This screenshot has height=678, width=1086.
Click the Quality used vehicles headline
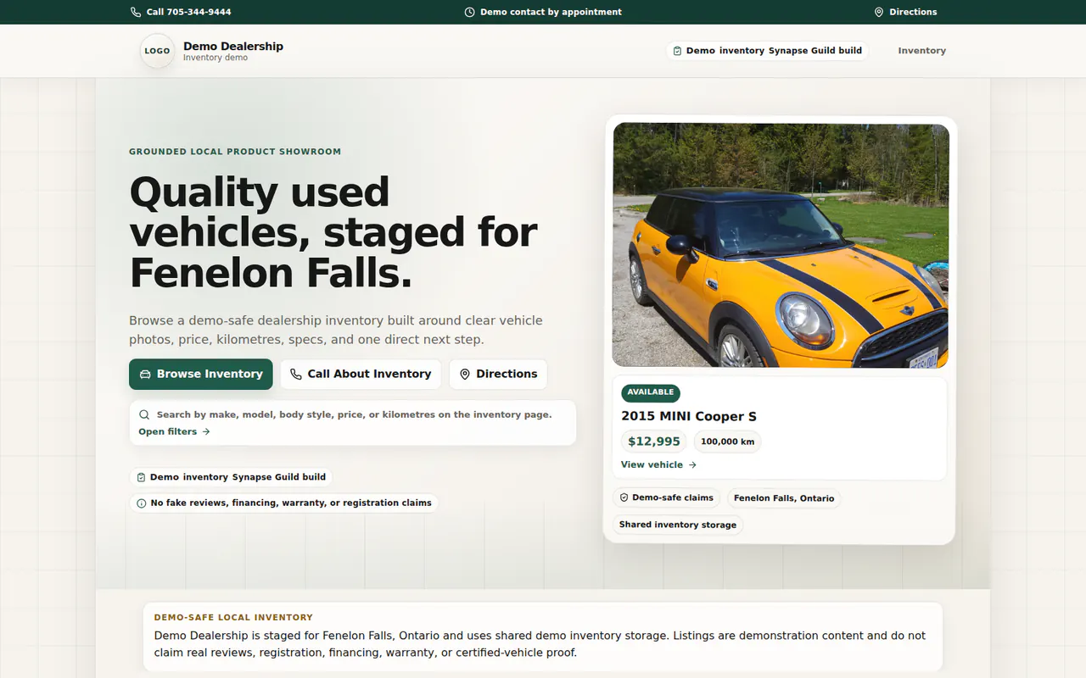(x=333, y=232)
